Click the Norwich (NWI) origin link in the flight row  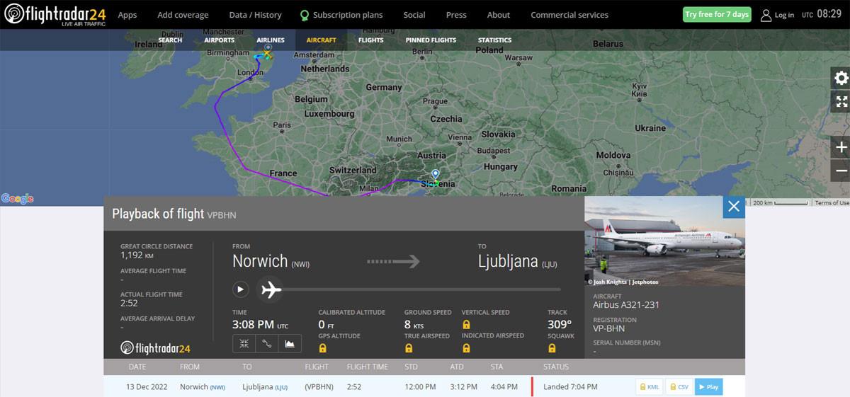click(203, 387)
